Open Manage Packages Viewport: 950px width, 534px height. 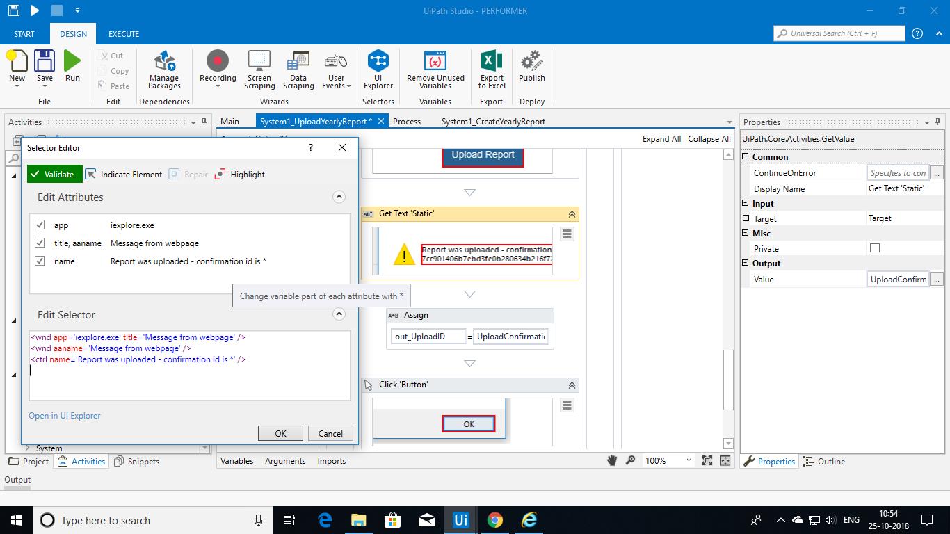pyautogui.click(x=165, y=70)
